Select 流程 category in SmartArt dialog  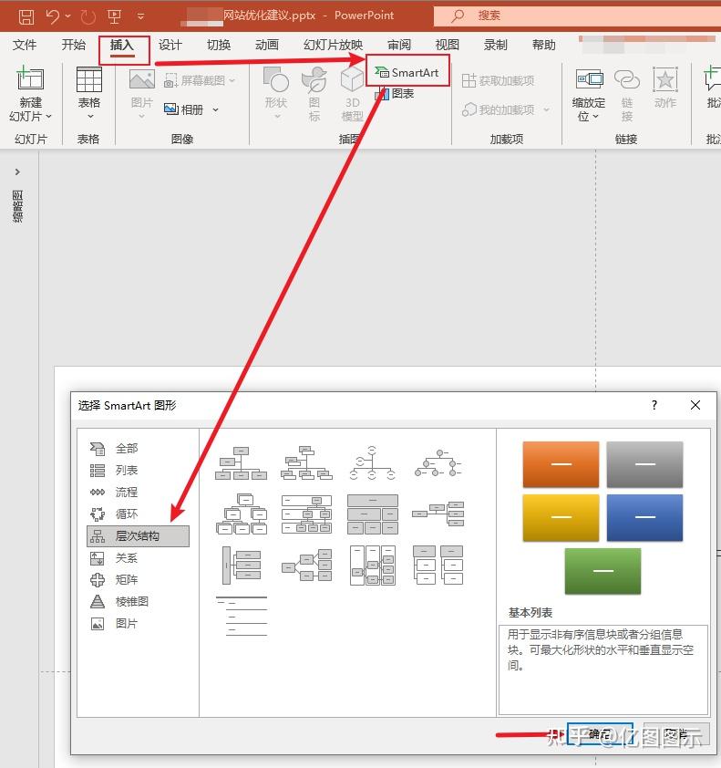127,492
